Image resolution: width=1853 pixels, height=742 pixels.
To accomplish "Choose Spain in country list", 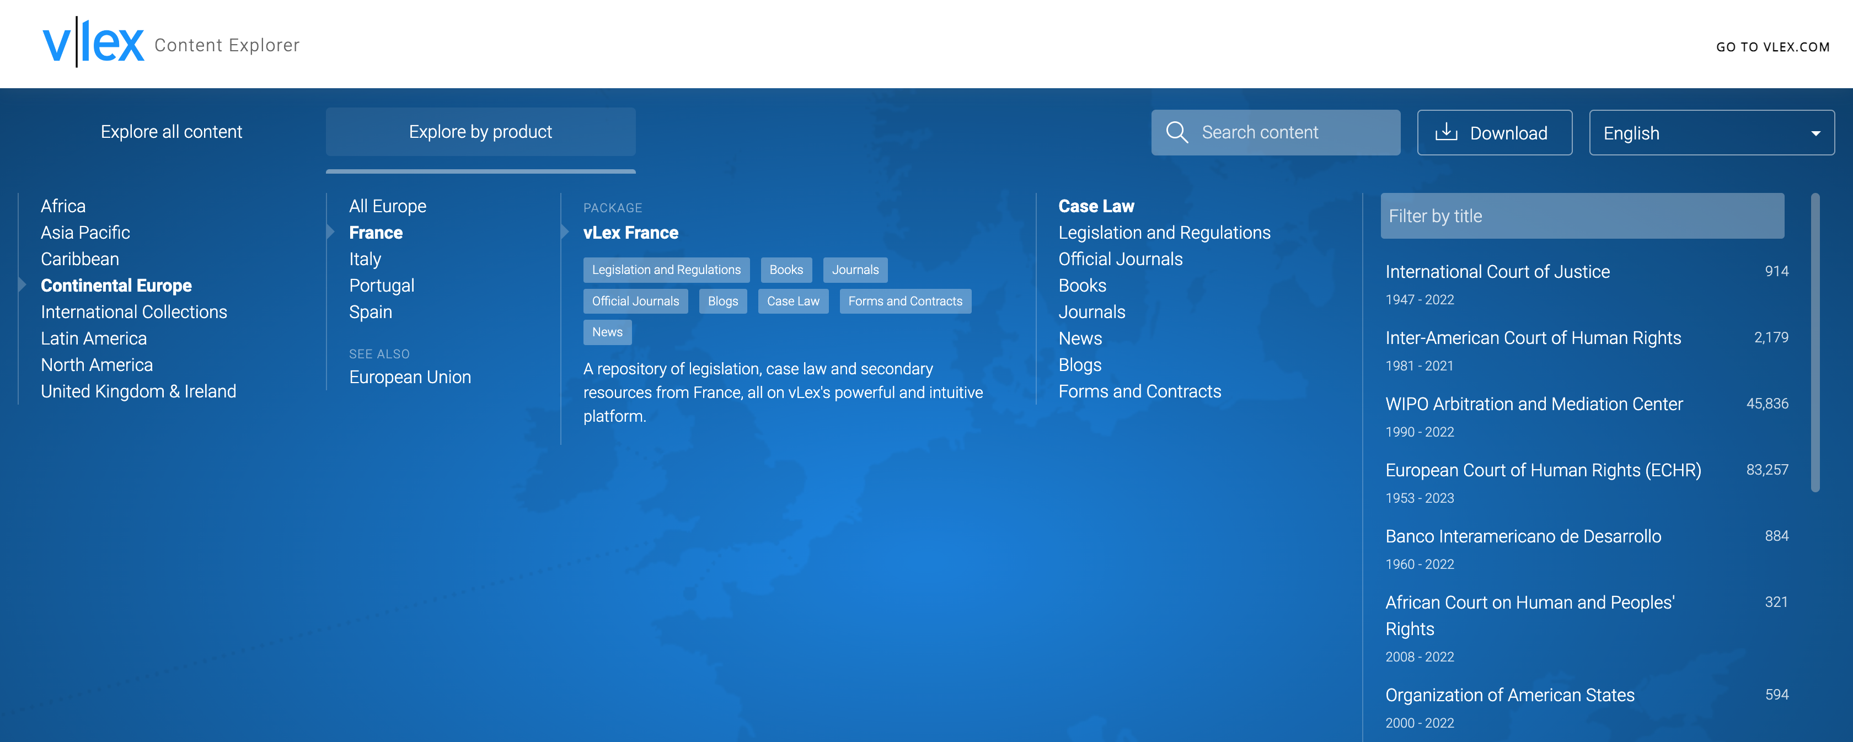I will point(371,312).
